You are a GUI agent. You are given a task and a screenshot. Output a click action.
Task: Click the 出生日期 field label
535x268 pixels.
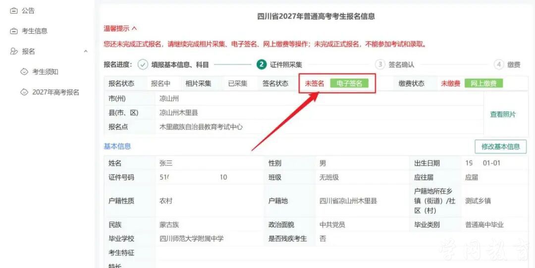point(427,163)
